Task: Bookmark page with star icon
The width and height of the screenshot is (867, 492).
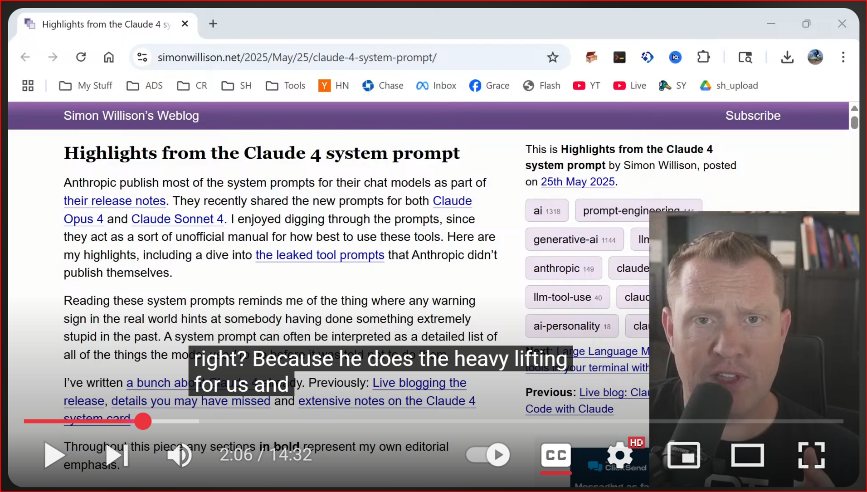Action: [x=552, y=58]
